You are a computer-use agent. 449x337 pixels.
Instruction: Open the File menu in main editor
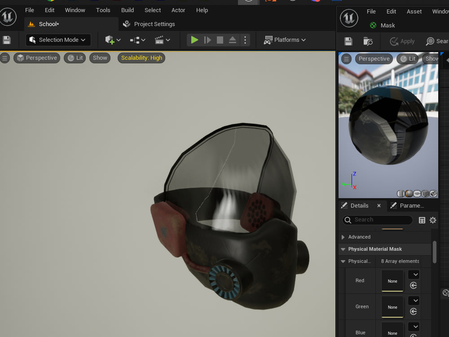(30, 10)
